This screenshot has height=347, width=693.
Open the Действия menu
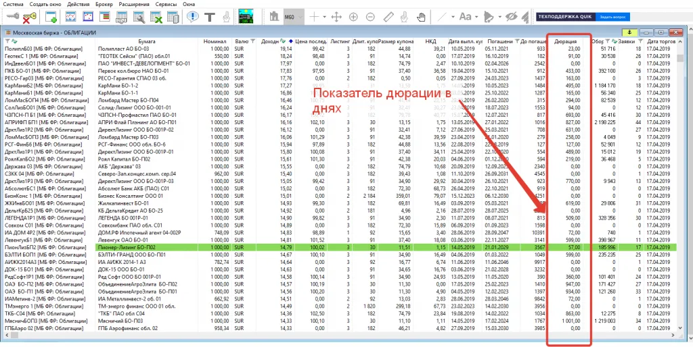79,4
